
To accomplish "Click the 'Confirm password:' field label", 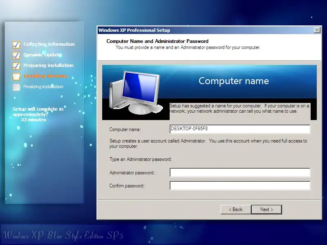I will [127, 186].
